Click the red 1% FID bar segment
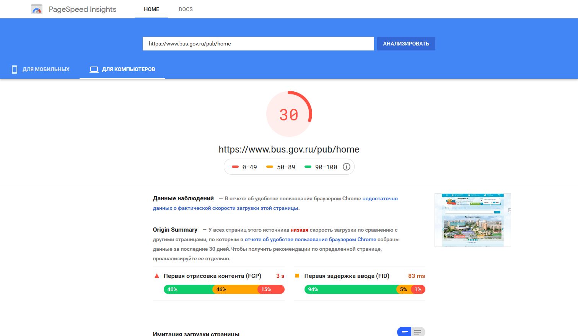 tap(418, 289)
